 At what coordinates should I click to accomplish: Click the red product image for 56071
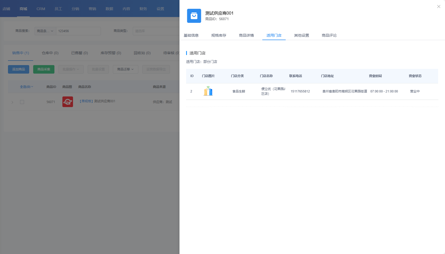(68, 102)
